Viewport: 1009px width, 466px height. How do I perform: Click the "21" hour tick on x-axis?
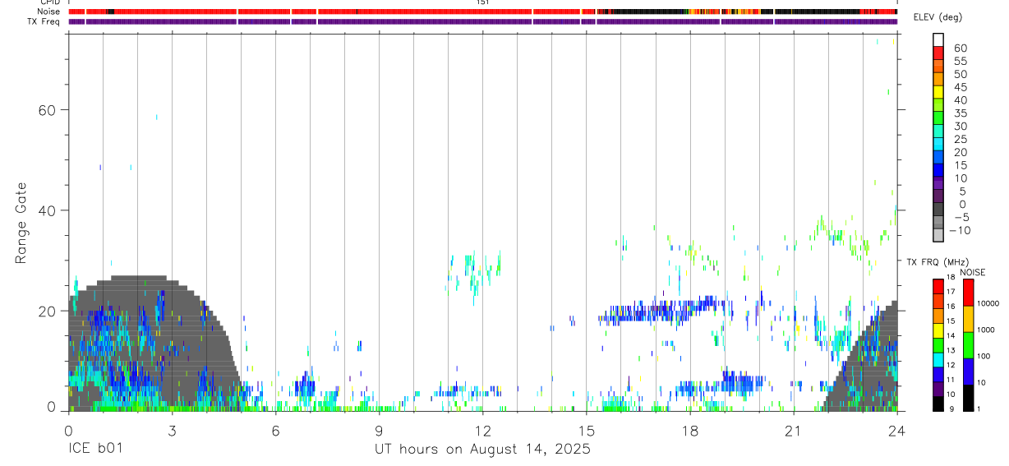click(793, 431)
